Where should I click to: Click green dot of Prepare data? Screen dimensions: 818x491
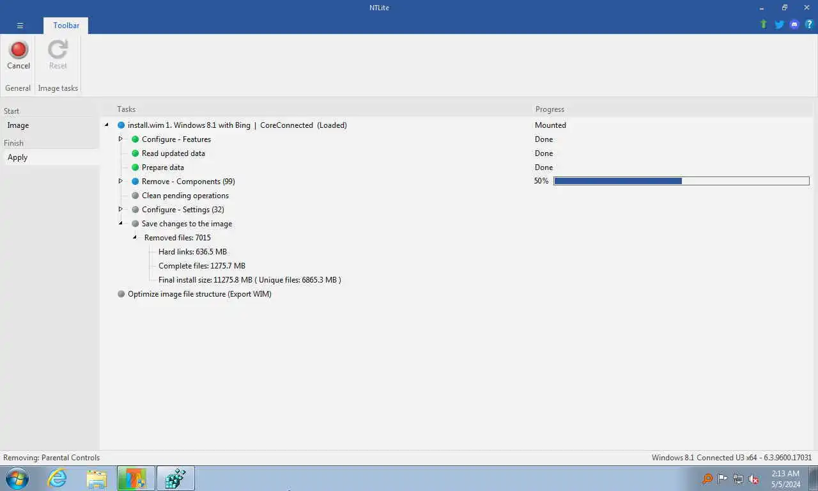(x=135, y=168)
